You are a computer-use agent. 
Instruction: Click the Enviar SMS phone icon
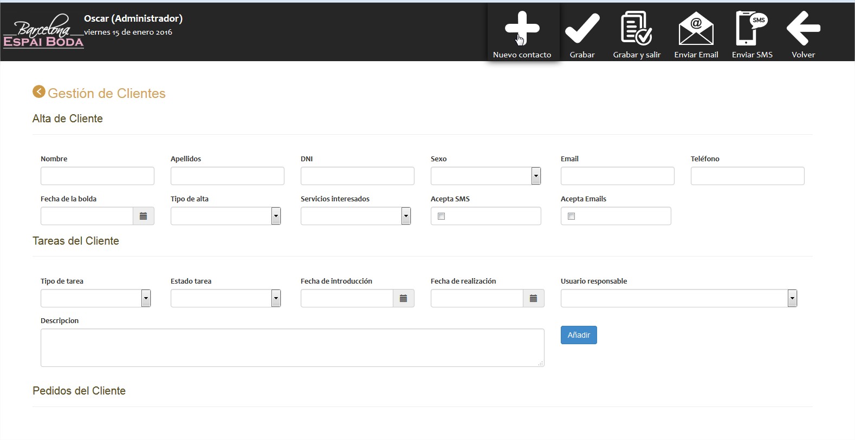pyautogui.click(x=752, y=29)
